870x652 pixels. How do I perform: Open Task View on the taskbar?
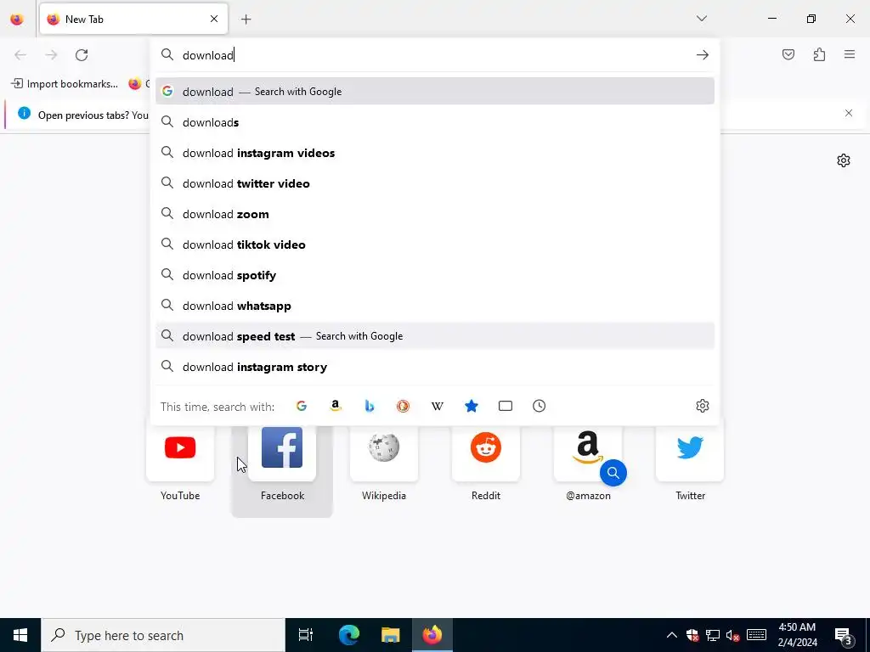click(x=306, y=635)
